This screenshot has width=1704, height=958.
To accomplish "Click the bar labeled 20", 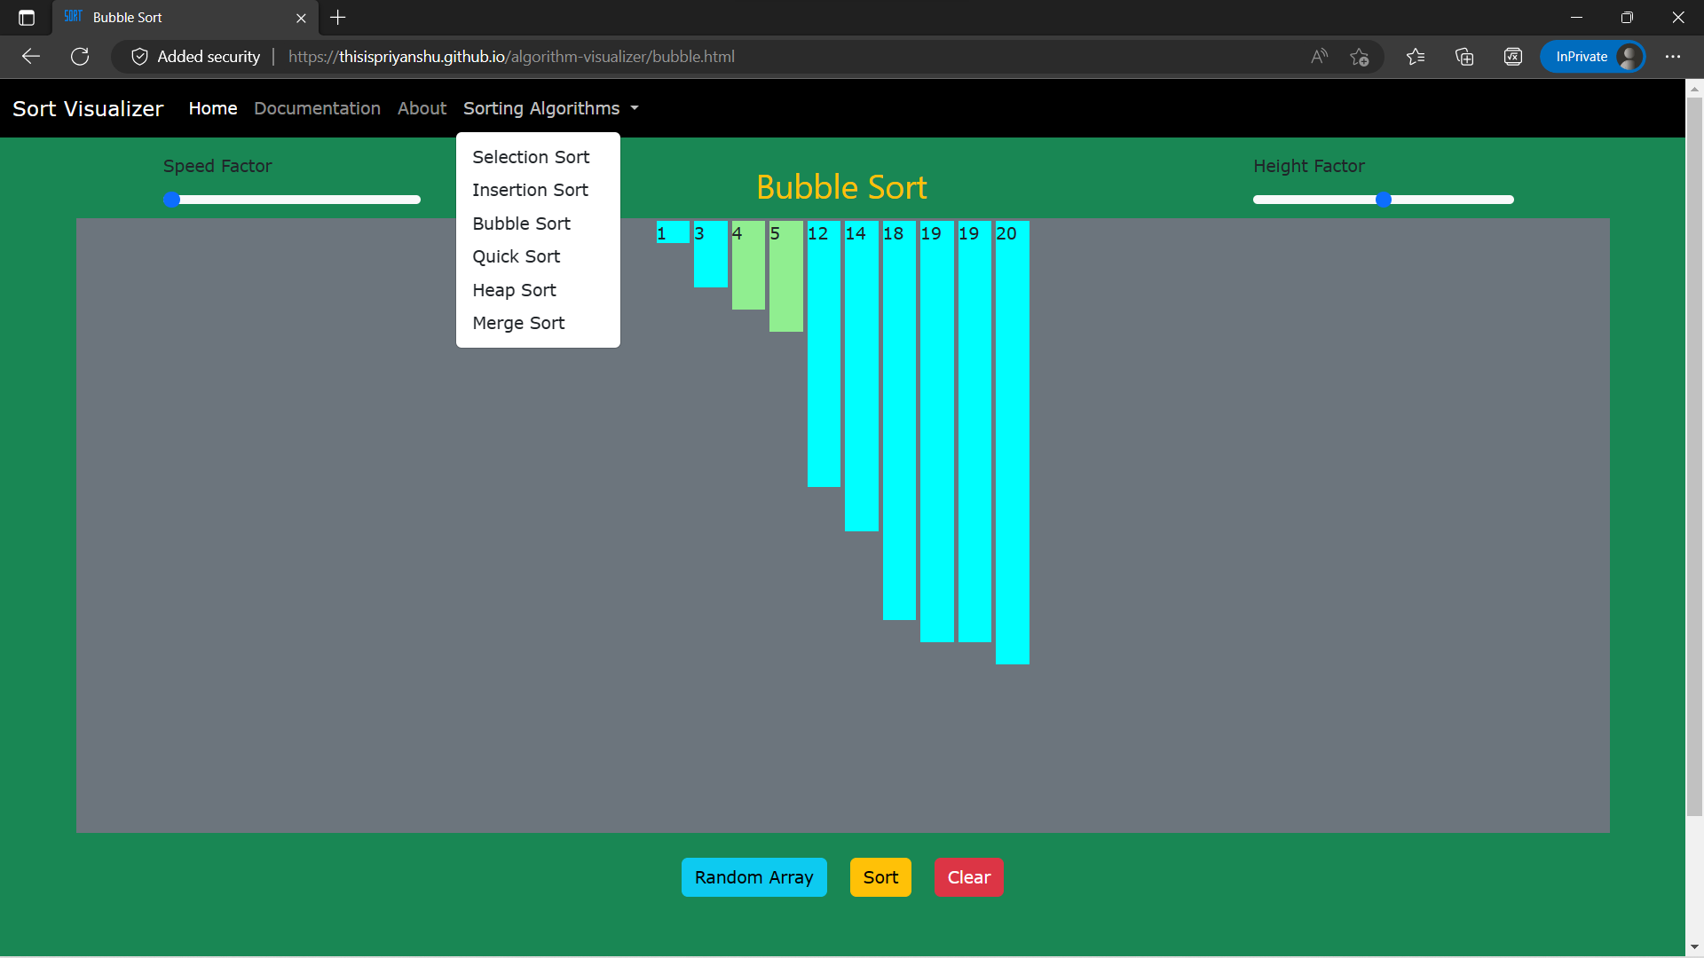I will pyautogui.click(x=1012, y=444).
